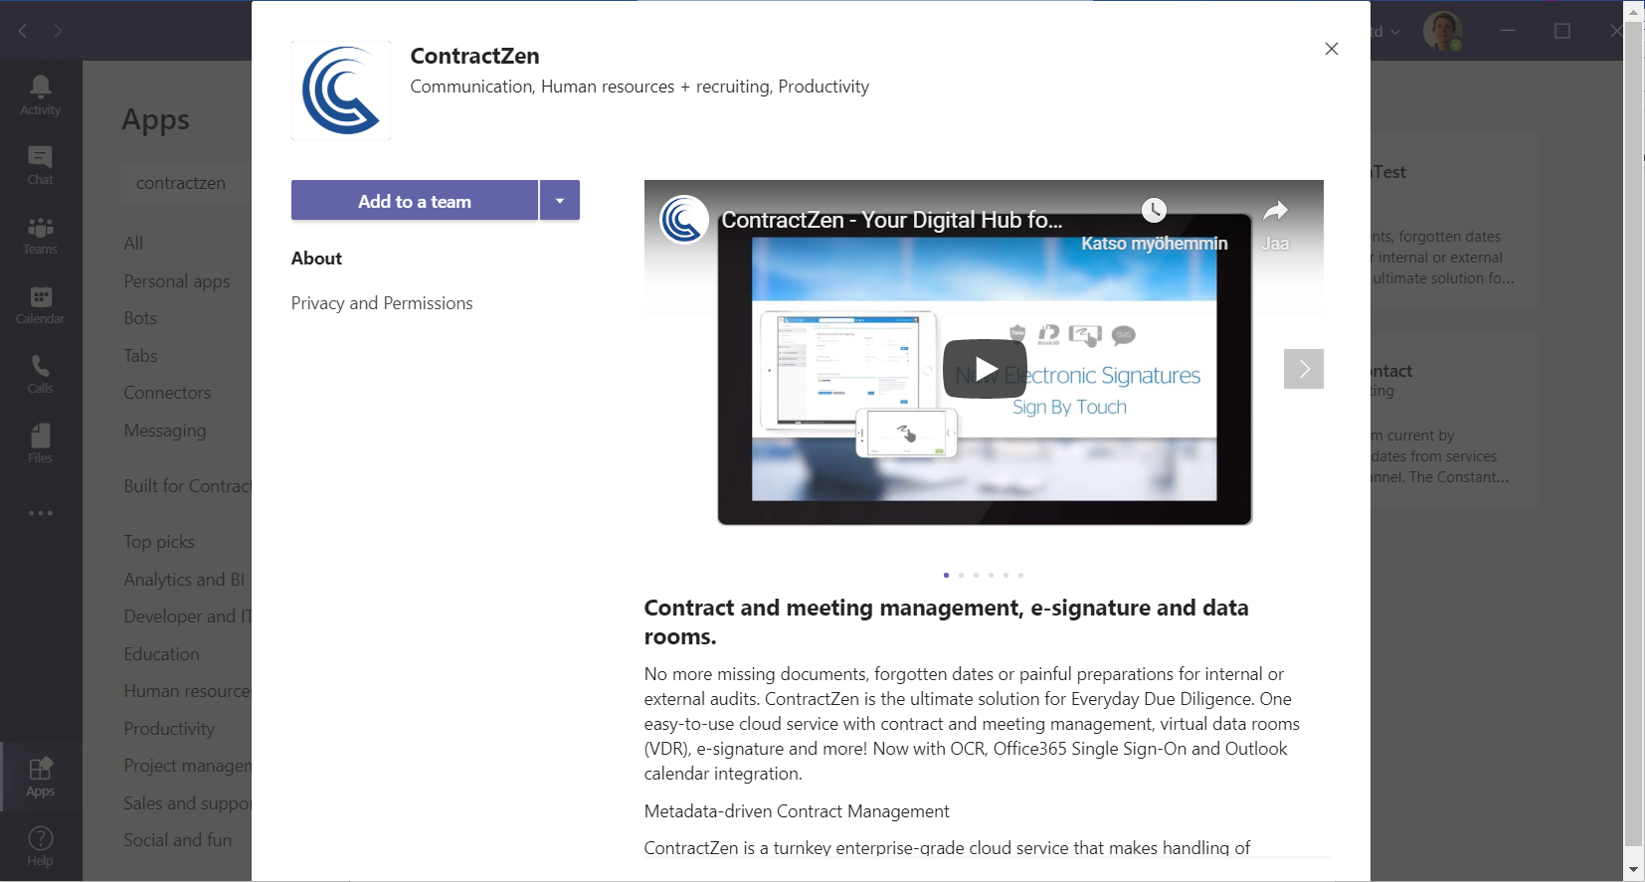
Task: Close the ContractZen dialog
Action: [1331, 49]
